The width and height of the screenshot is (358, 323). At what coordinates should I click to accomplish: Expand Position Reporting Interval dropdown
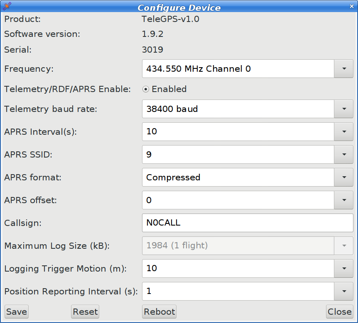pyautogui.click(x=344, y=291)
